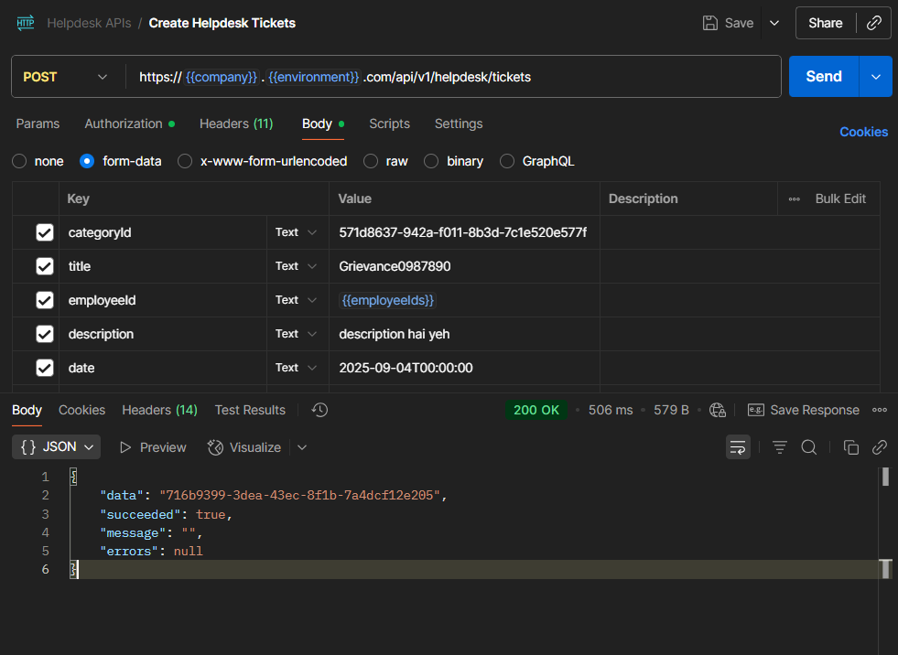Uncheck the employeeId row checkbox
898x655 pixels.
(x=45, y=300)
